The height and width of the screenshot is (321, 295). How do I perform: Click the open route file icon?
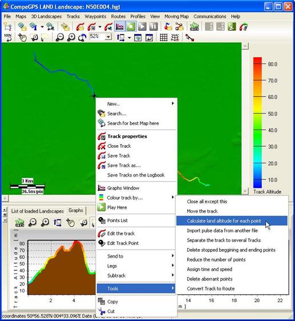[179, 27]
